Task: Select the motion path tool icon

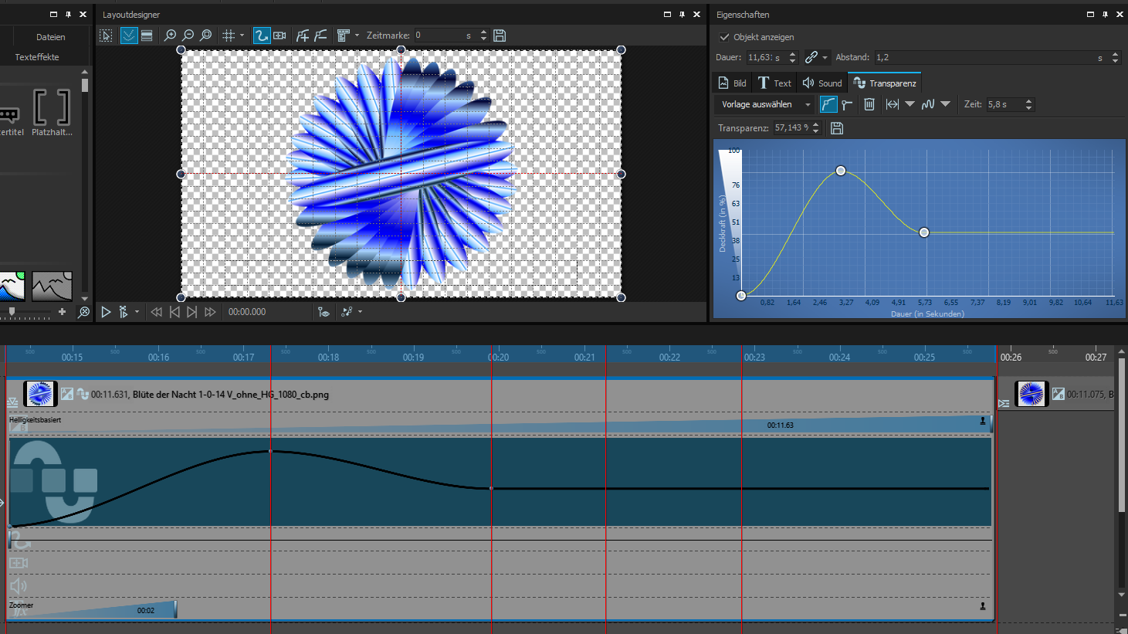Action: 262,36
